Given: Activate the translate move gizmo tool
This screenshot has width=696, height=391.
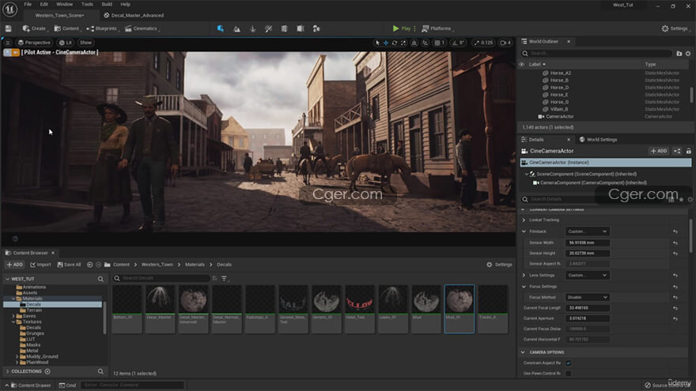Looking at the screenshot, I should pyautogui.click(x=386, y=43).
